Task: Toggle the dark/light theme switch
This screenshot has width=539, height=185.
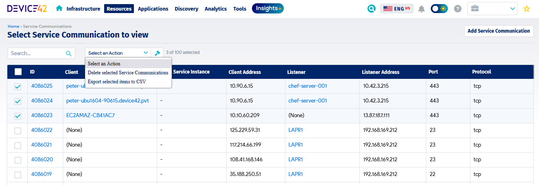Action: pos(439,9)
